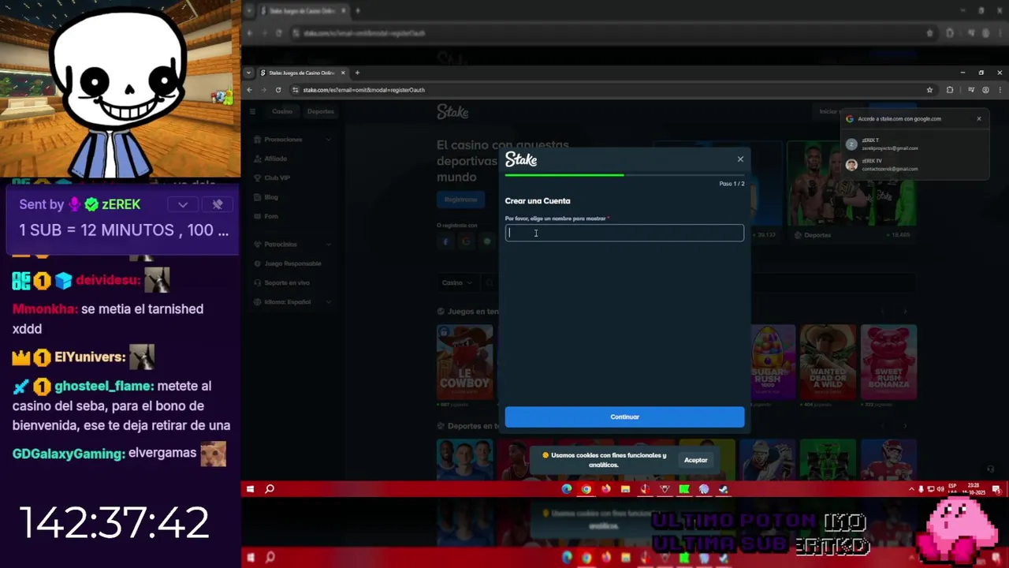1009x568 pixels.
Task: Dismiss the Google sign-in popup
Action: point(979,119)
